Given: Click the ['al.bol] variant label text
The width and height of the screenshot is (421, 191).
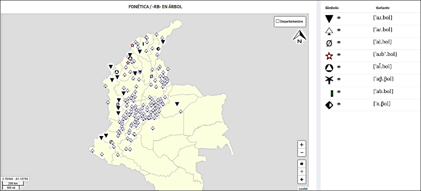Looking at the screenshot, I should [383, 43].
